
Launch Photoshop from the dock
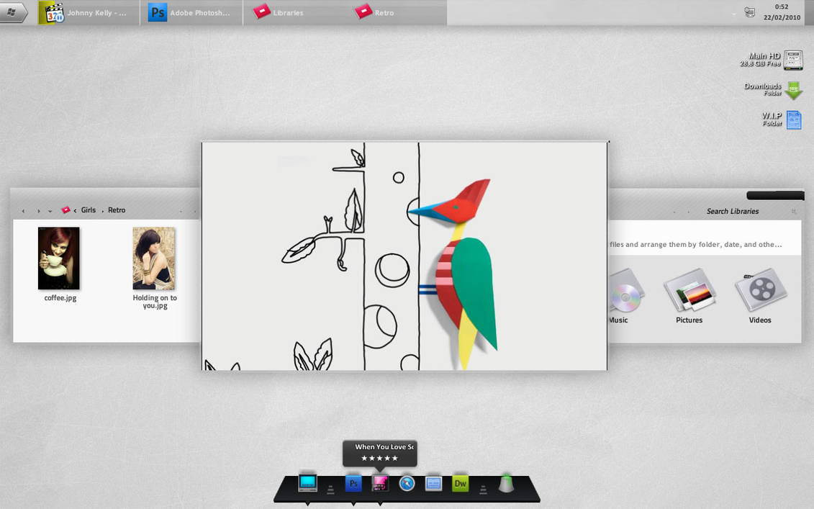click(x=353, y=484)
